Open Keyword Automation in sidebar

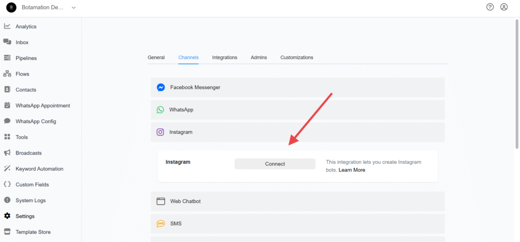tap(40, 169)
